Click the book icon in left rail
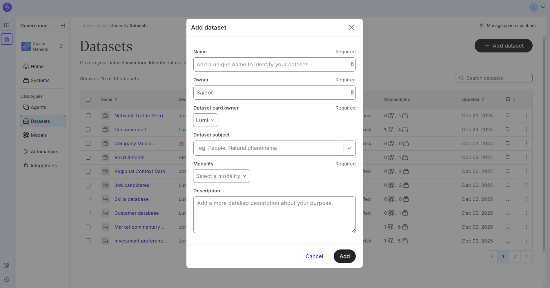 (7, 25)
